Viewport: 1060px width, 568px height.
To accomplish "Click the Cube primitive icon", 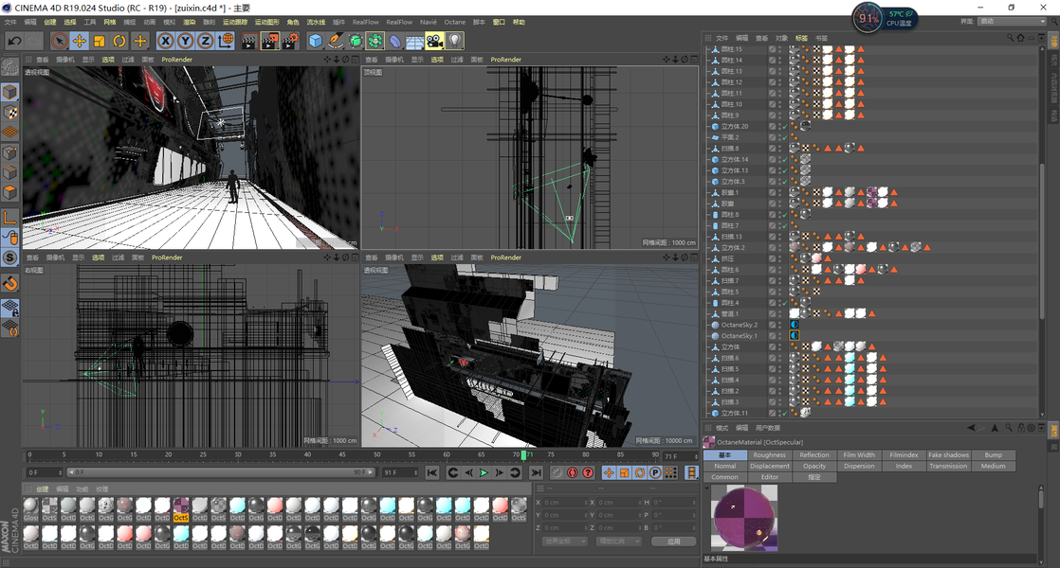I will 316,41.
